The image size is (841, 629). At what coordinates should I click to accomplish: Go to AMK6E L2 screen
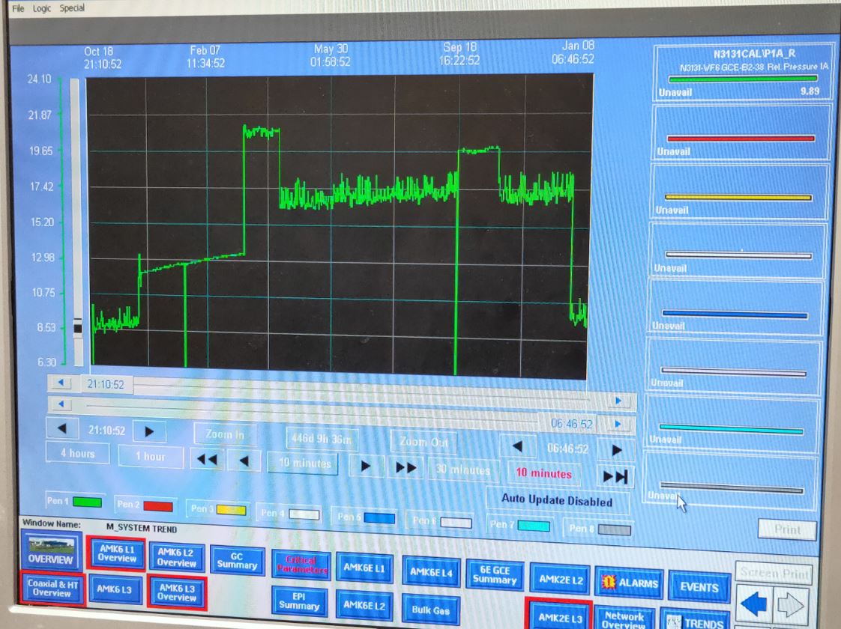coord(364,605)
